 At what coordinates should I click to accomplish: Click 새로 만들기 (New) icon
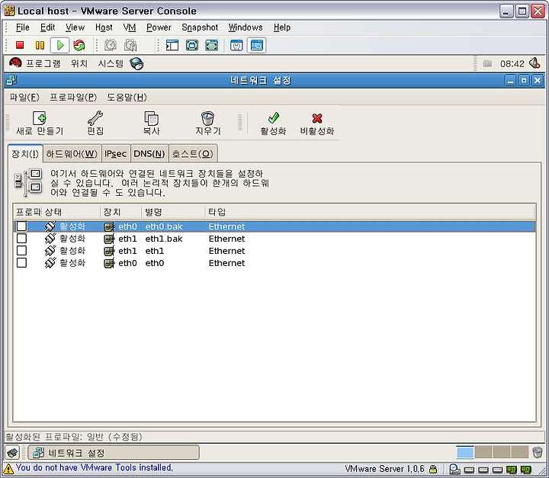point(40,124)
